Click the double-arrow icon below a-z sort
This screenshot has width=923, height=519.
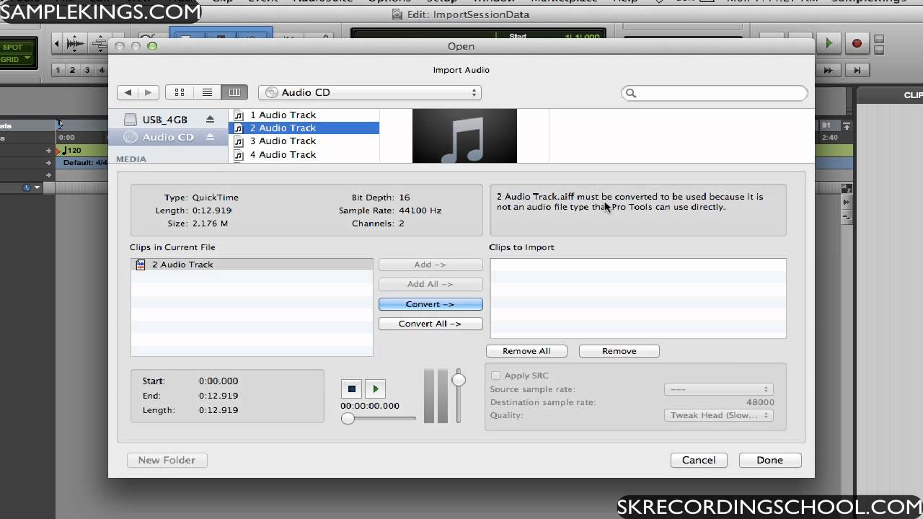(847, 203)
